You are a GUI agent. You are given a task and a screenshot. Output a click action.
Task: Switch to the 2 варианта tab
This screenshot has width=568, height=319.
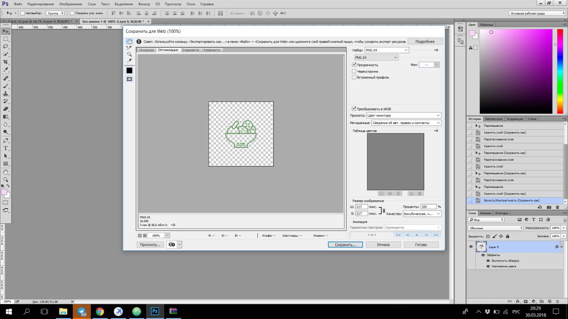pyautogui.click(x=191, y=50)
